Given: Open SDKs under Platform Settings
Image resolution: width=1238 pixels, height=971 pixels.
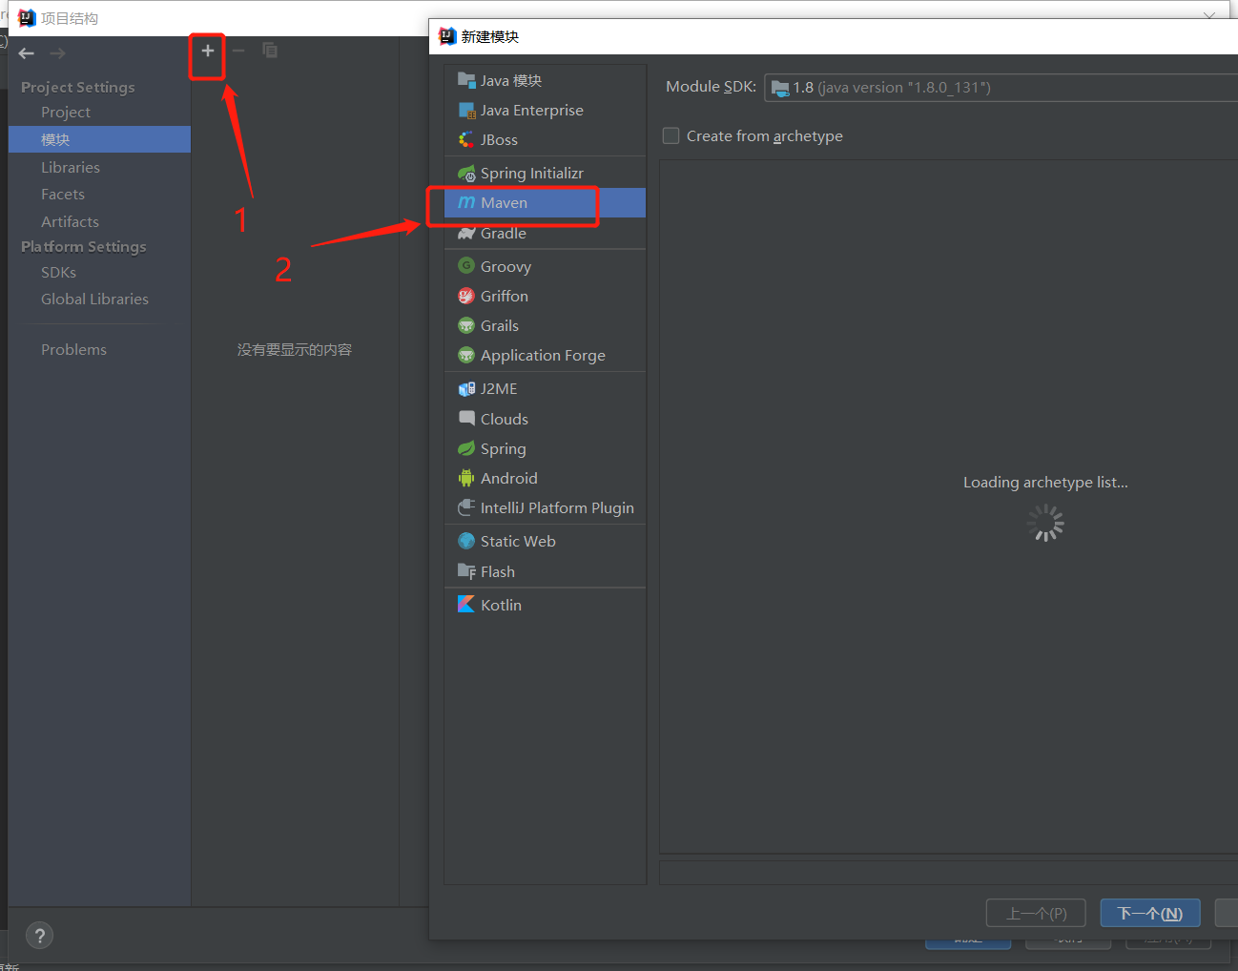Looking at the screenshot, I should 58,273.
